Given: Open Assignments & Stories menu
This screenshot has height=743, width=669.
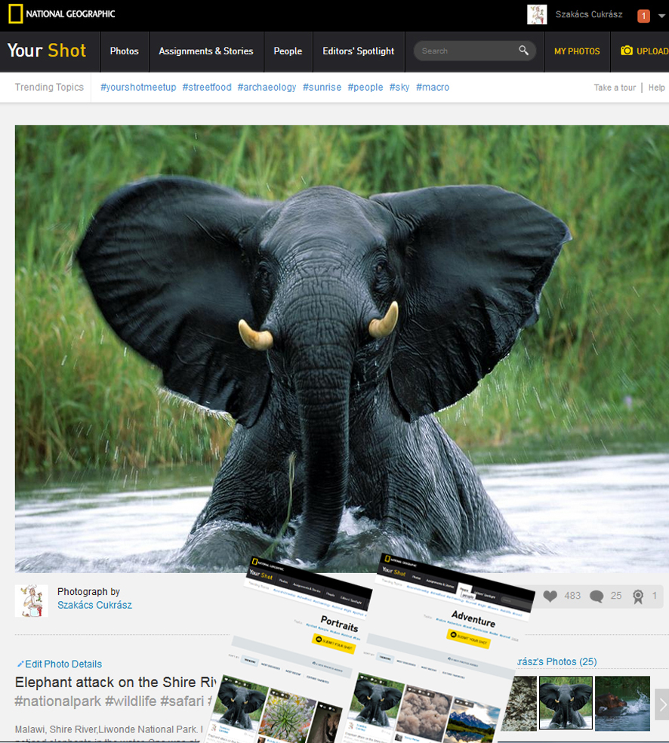Looking at the screenshot, I should click(206, 51).
